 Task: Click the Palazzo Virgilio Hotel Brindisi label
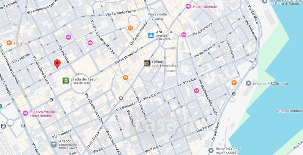pos(42,114)
